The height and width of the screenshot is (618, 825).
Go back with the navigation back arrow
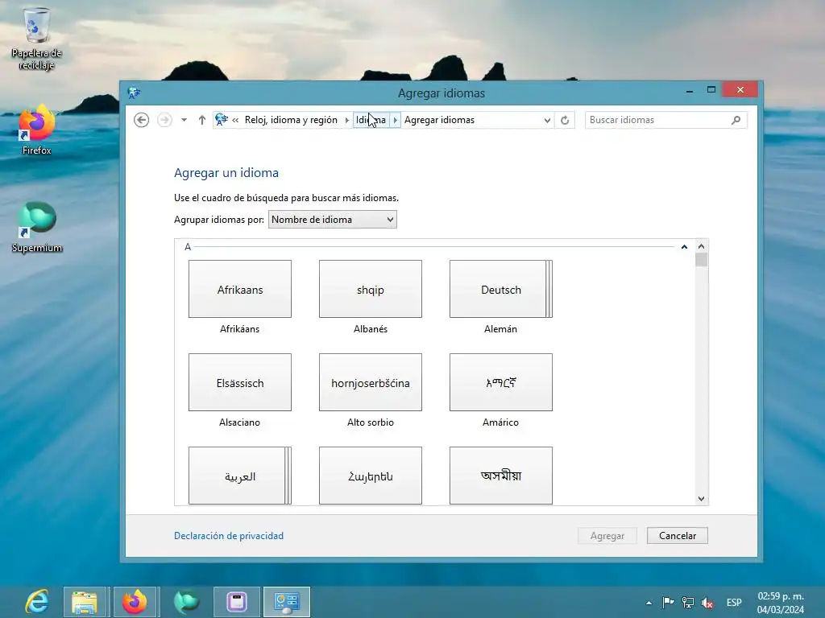point(142,121)
